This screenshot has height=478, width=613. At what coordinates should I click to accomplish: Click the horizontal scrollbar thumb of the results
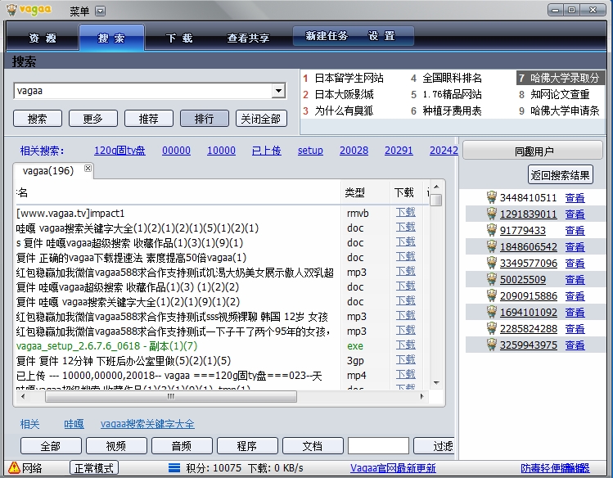171,396
